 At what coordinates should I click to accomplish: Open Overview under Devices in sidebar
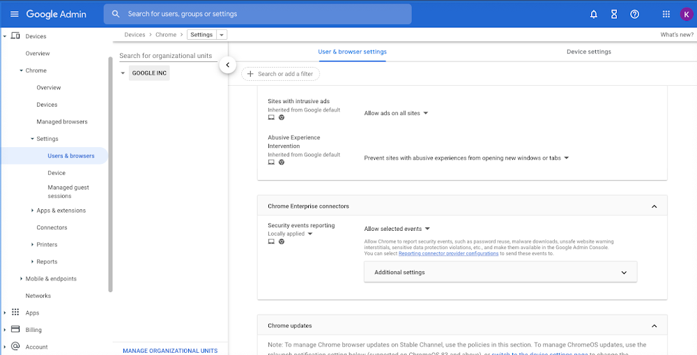click(38, 54)
